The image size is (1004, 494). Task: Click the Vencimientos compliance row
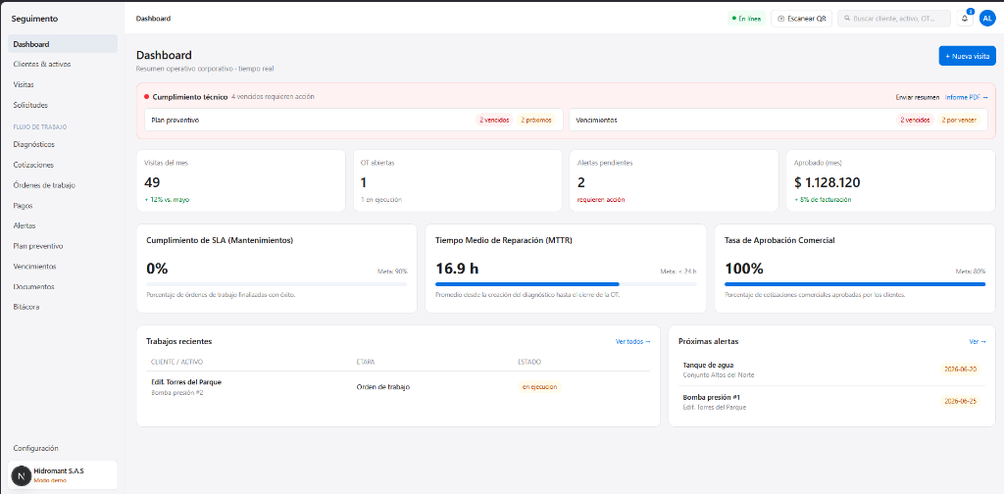[x=778, y=120]
